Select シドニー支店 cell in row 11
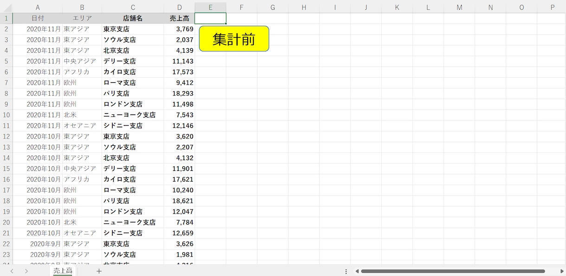The image size is (566, 276). (x=133, y=125)
